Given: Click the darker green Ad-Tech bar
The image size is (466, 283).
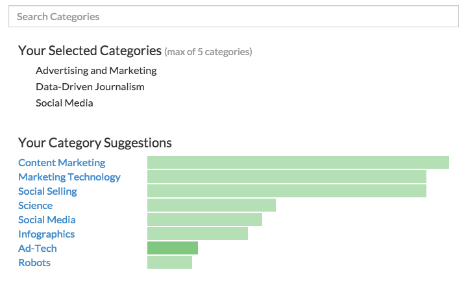Looking at the screenshot, I should click(172, 248).
